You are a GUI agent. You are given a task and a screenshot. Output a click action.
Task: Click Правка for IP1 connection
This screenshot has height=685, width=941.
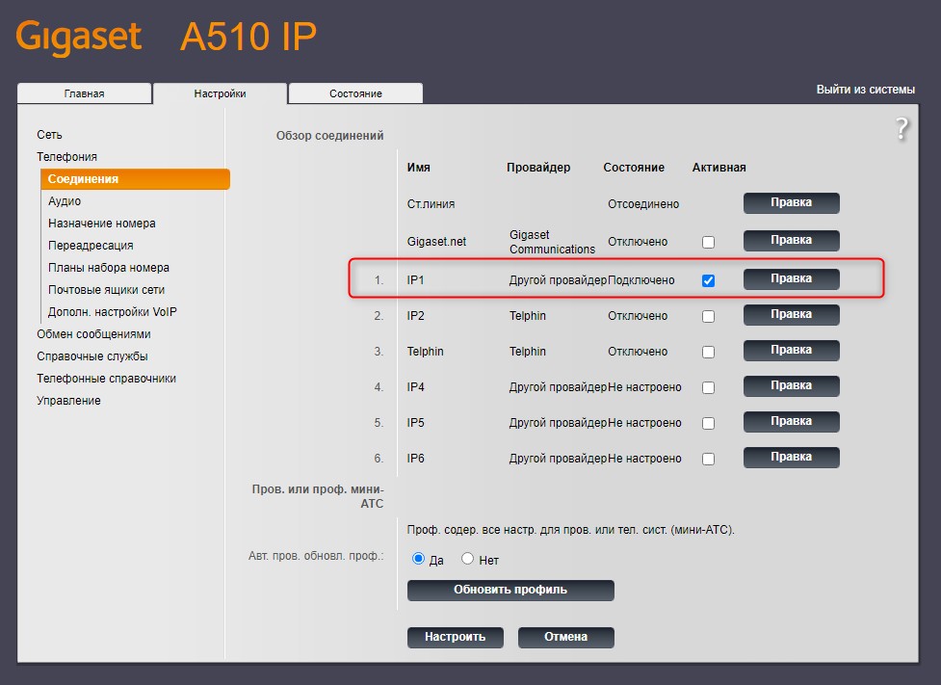[791, 278]
